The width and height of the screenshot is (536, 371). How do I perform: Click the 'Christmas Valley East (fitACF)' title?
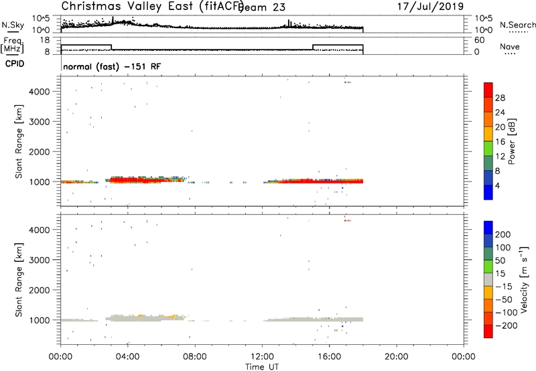[x=153, y=6]
